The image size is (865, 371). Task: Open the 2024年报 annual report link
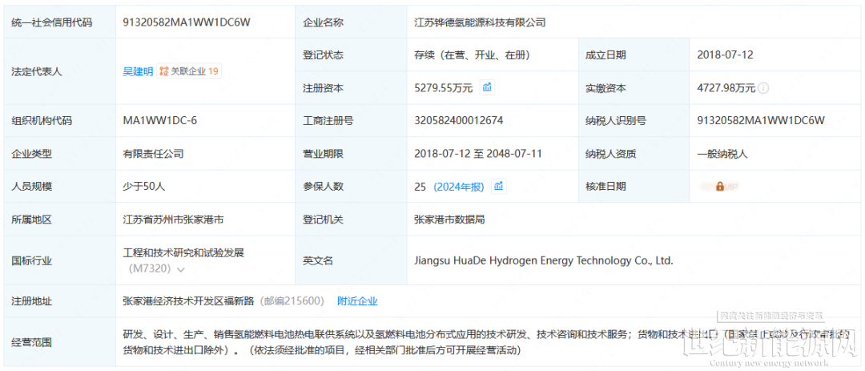(x=458, y=187)
